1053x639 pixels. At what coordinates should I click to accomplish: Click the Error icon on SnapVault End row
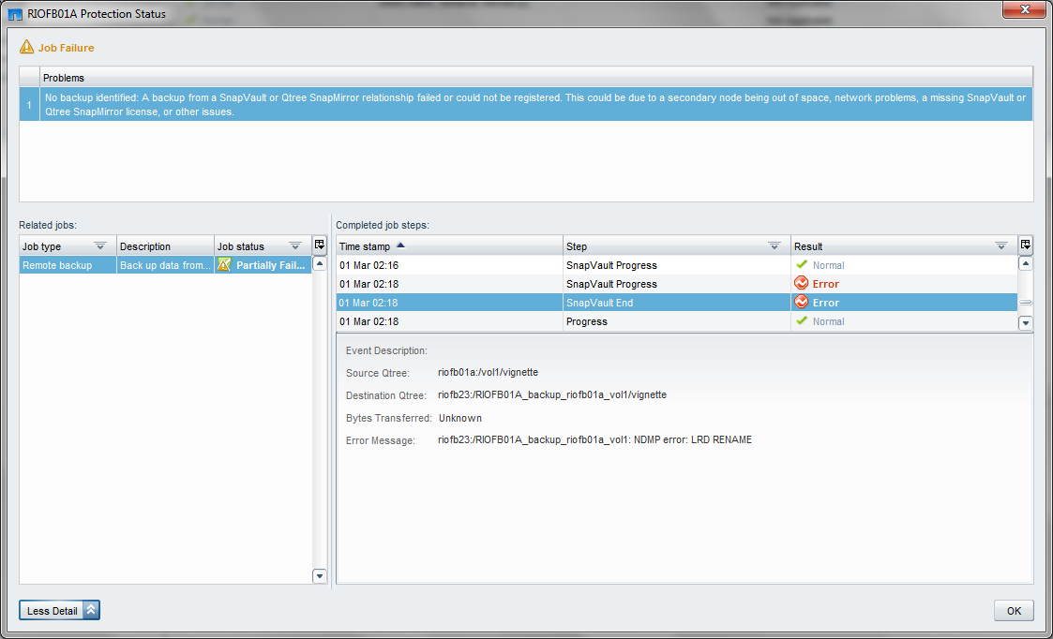(x=801, y=302)
